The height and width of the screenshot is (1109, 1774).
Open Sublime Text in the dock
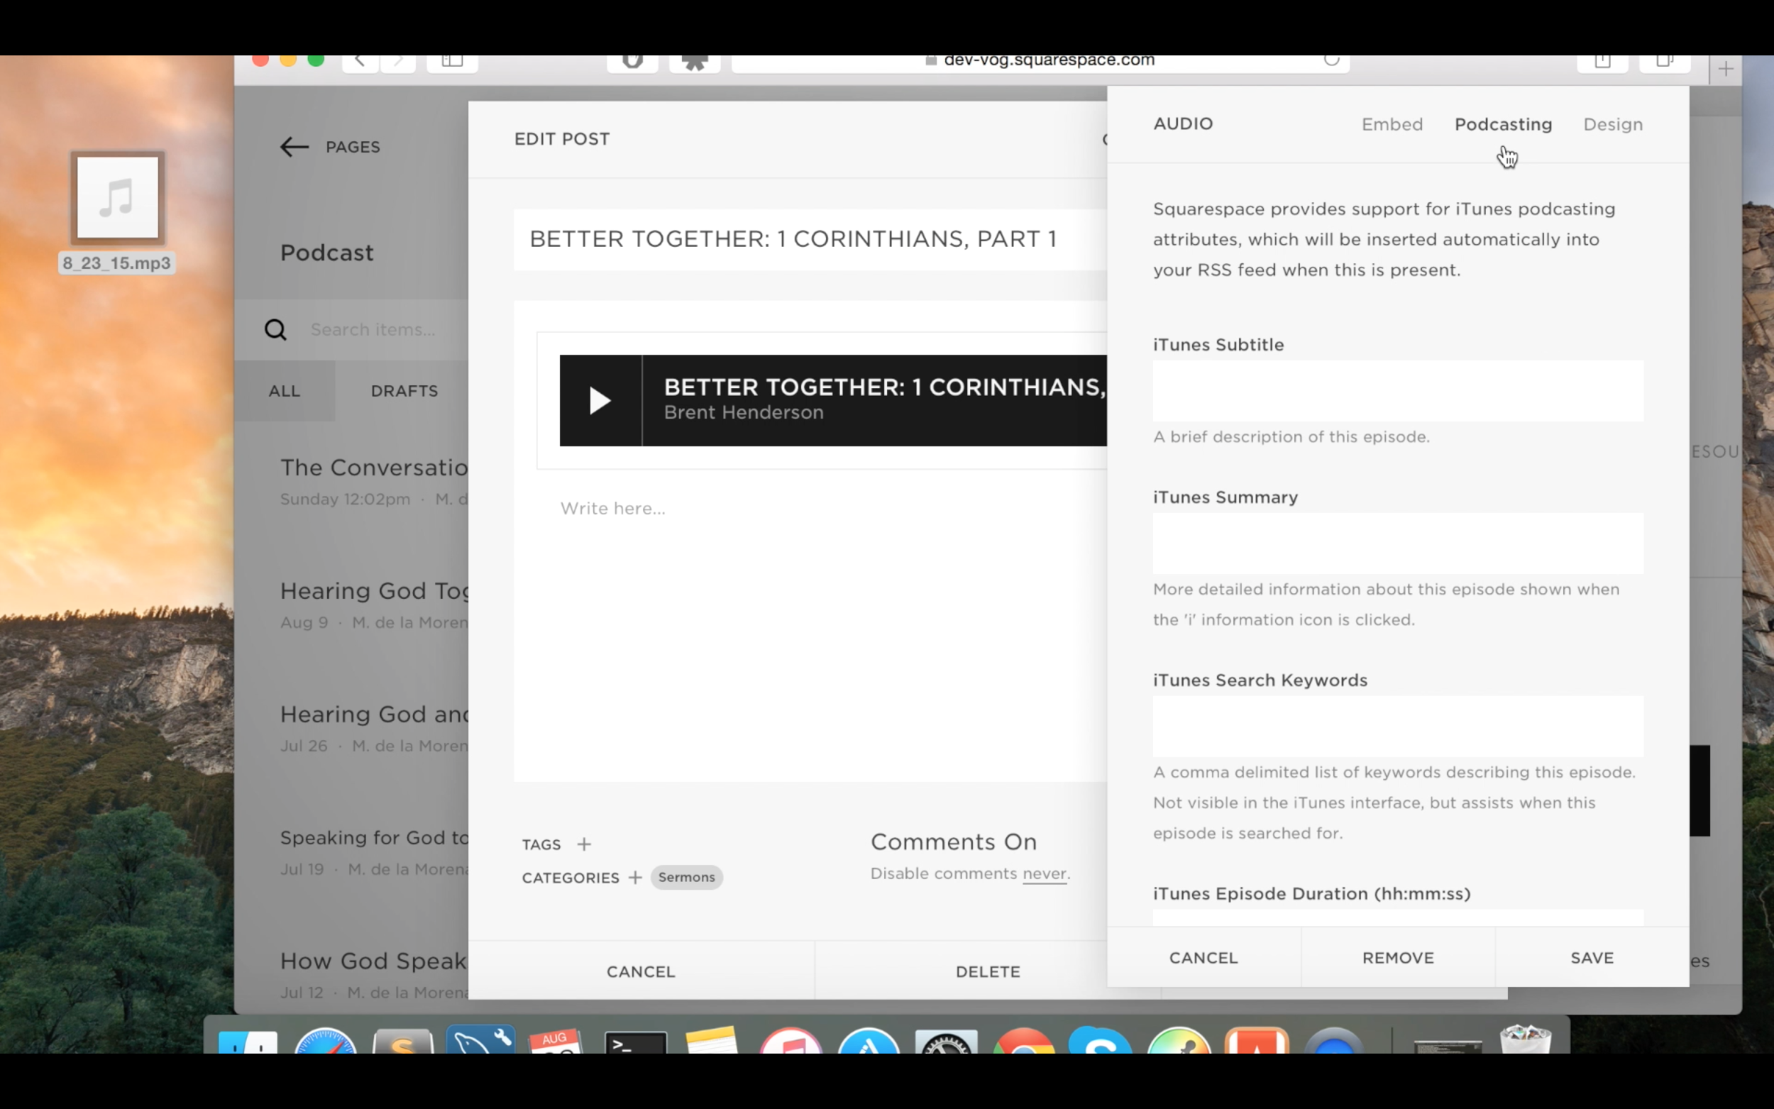click(x=402, y=1042)
